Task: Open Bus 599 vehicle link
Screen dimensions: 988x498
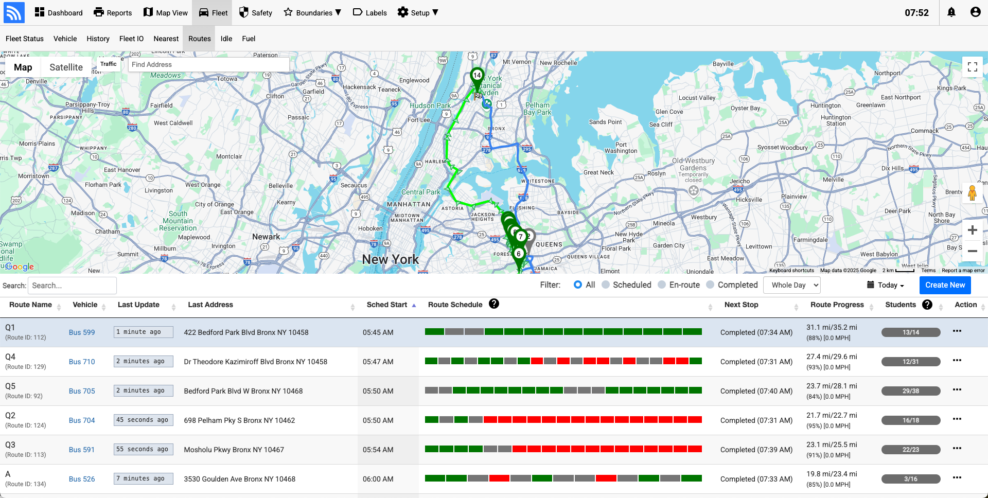Action: [x=82, y=332]
